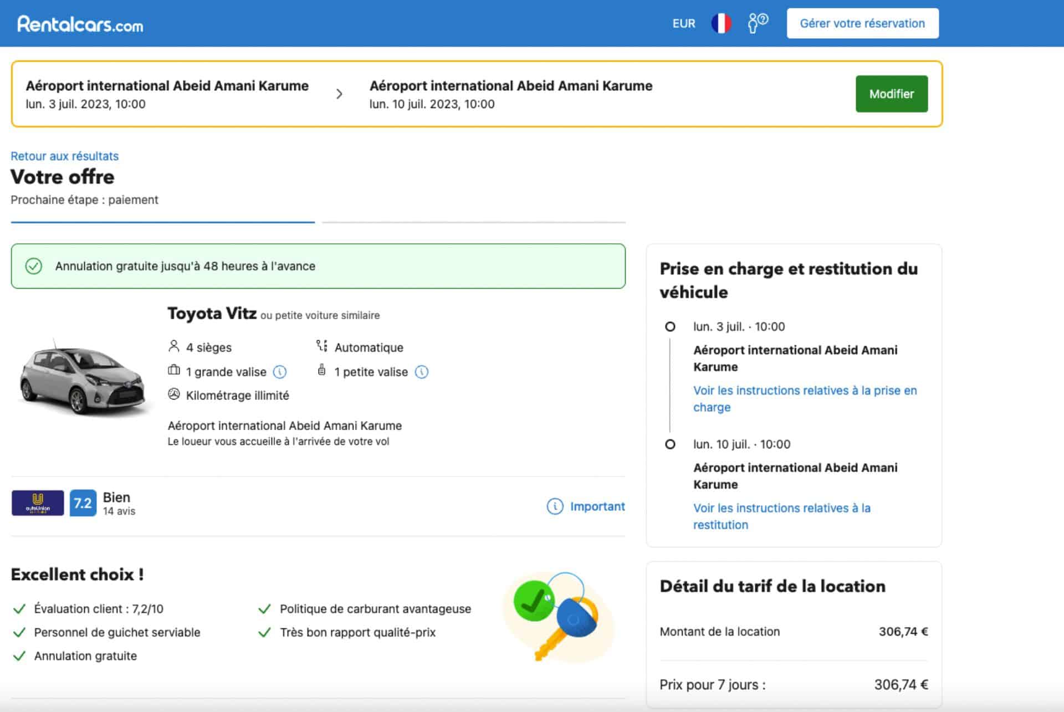This screenshot has height=712, width=1064.
Task: Click return date lun. 10 juil. 2023, 10:00
Action: 432,104
